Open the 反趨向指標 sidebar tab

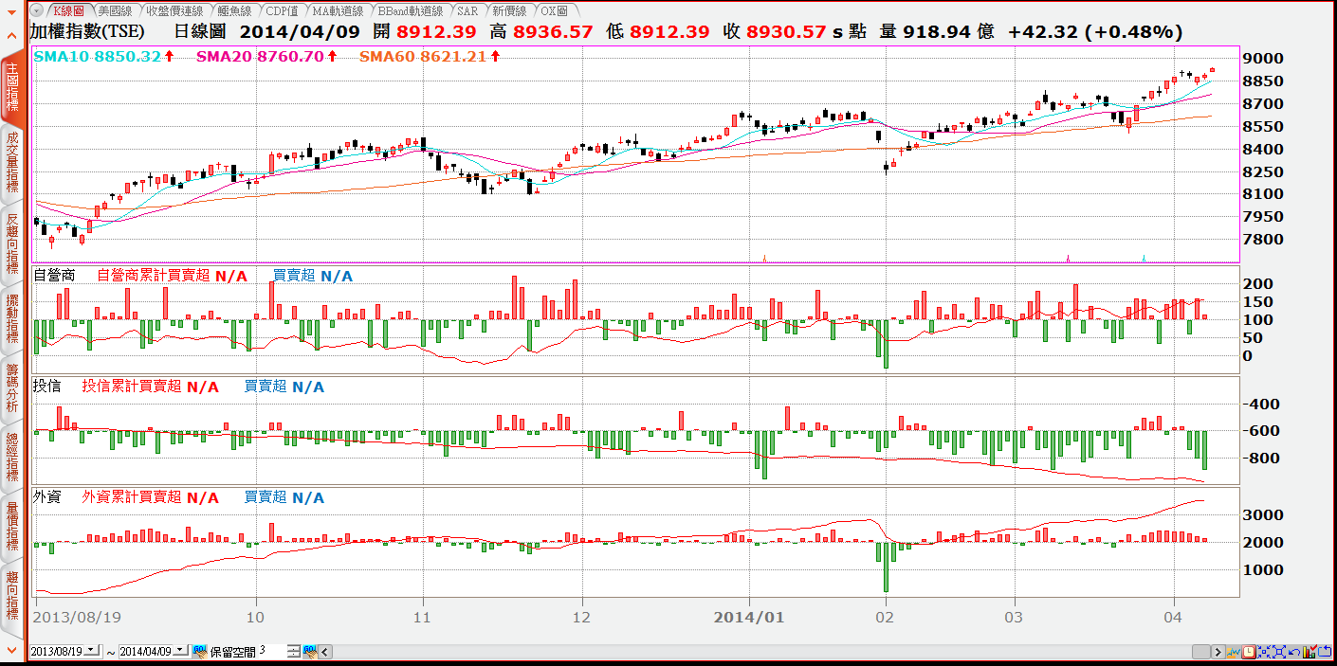(x=12, y=243)
